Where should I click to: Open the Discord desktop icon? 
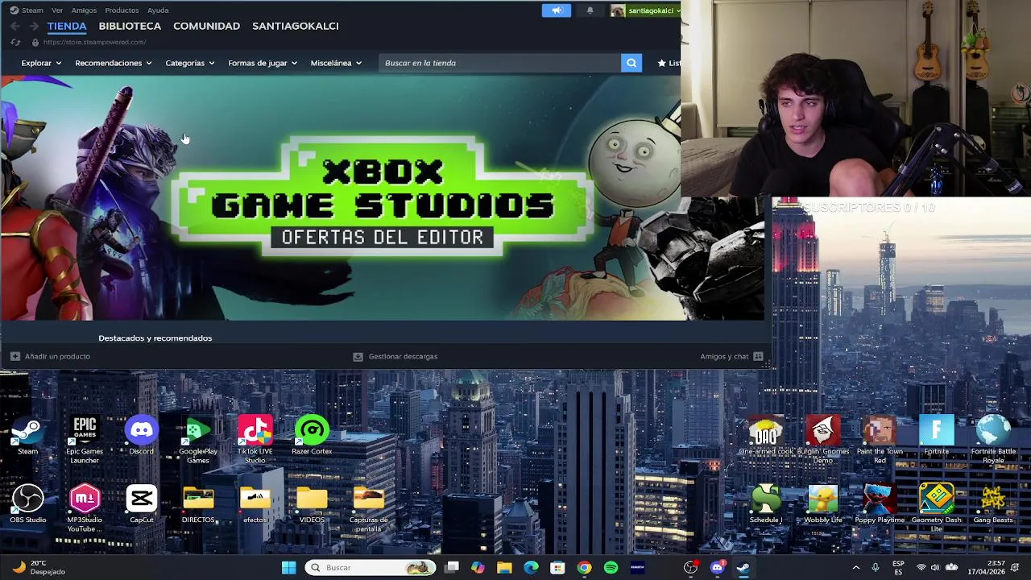click(142, 436)
